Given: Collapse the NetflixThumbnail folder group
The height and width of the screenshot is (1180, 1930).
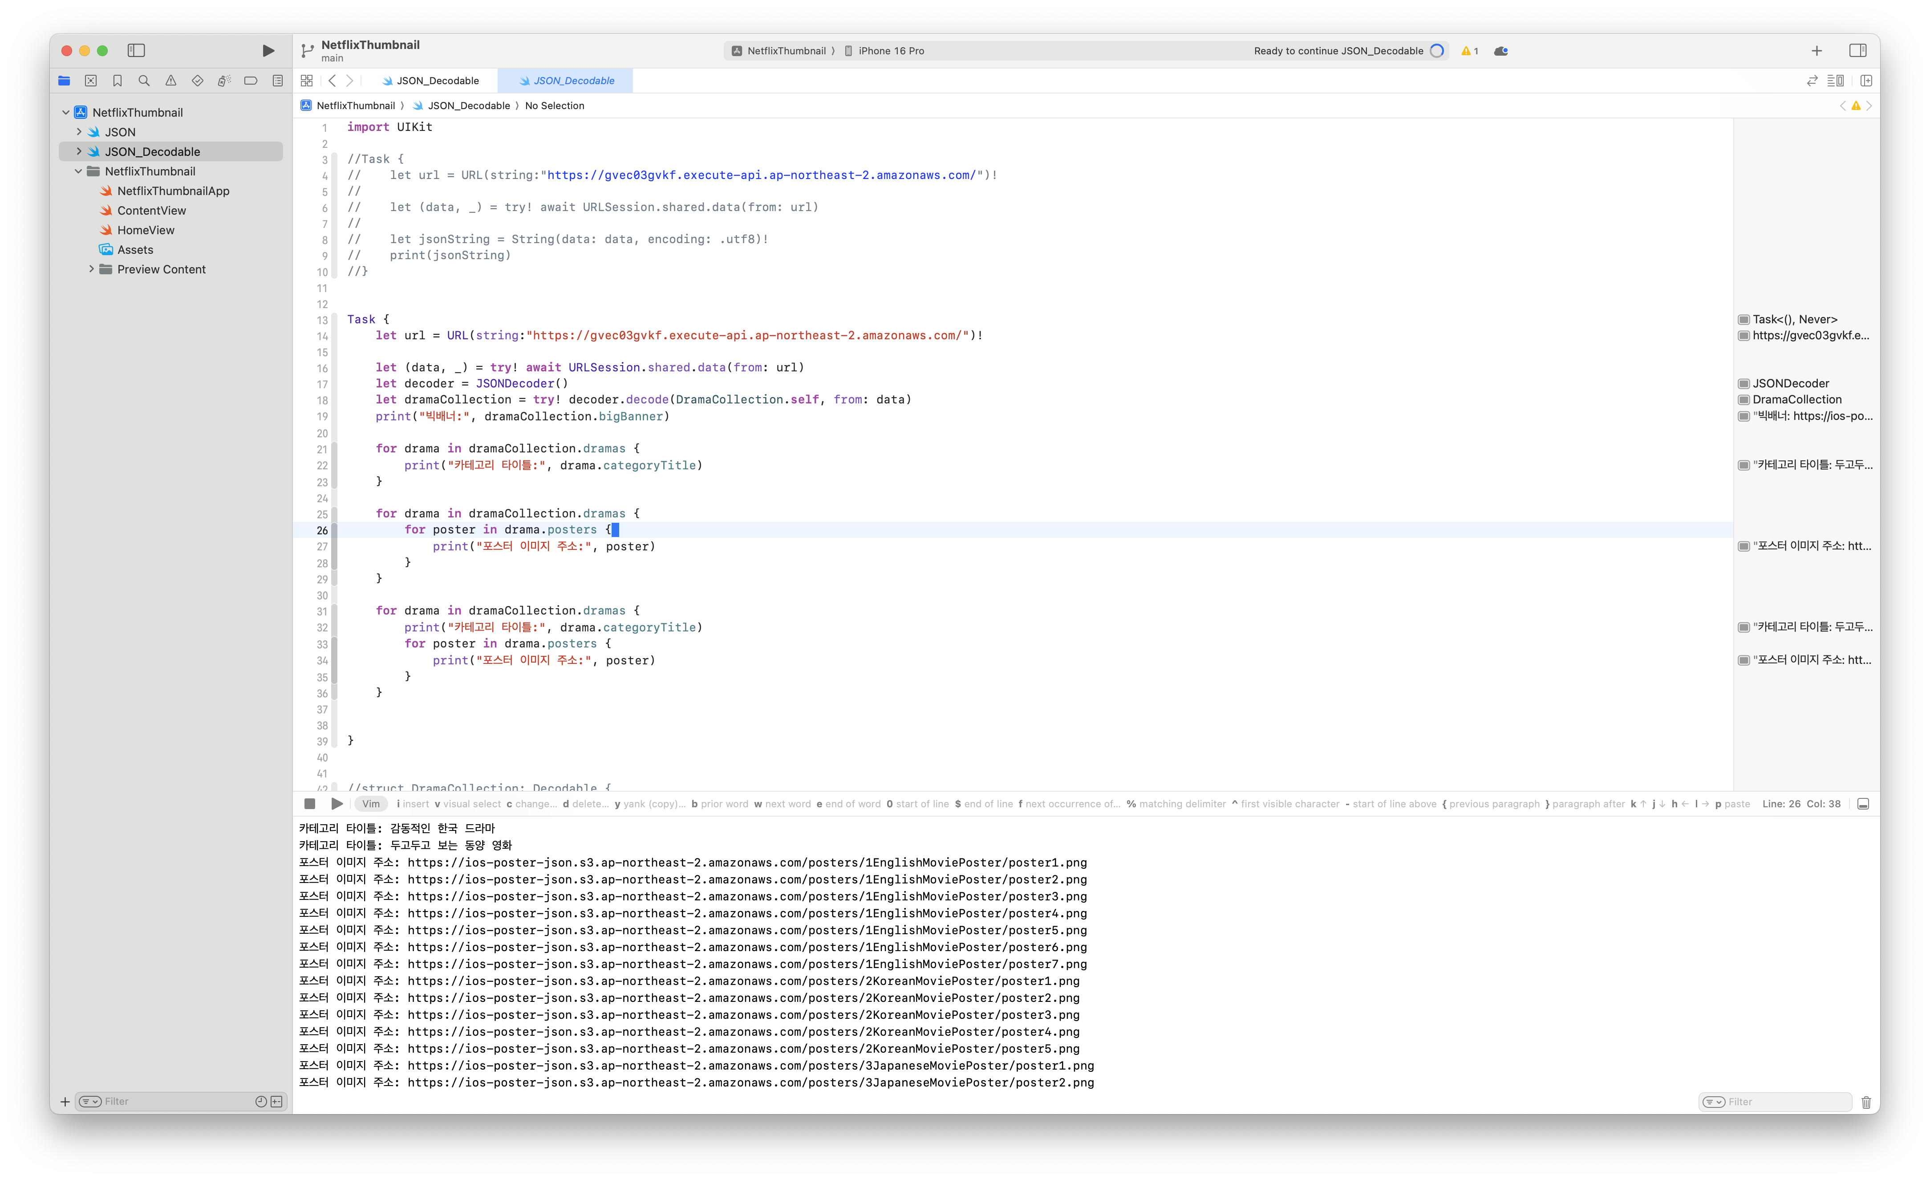Looking at the screenshot, I should [78, 171].
